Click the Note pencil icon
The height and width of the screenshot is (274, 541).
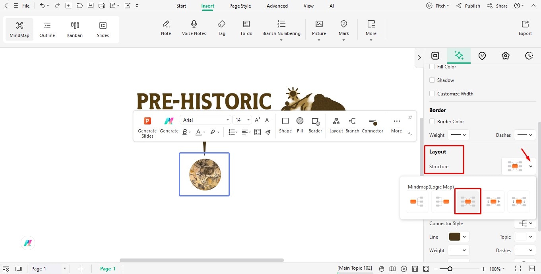click(166, 24)
